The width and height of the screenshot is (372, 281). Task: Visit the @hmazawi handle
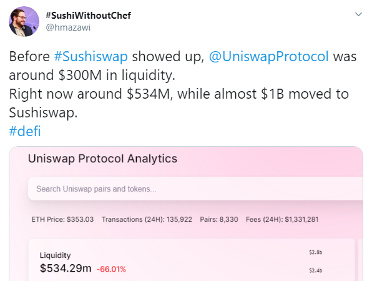(x=68, y=27)
